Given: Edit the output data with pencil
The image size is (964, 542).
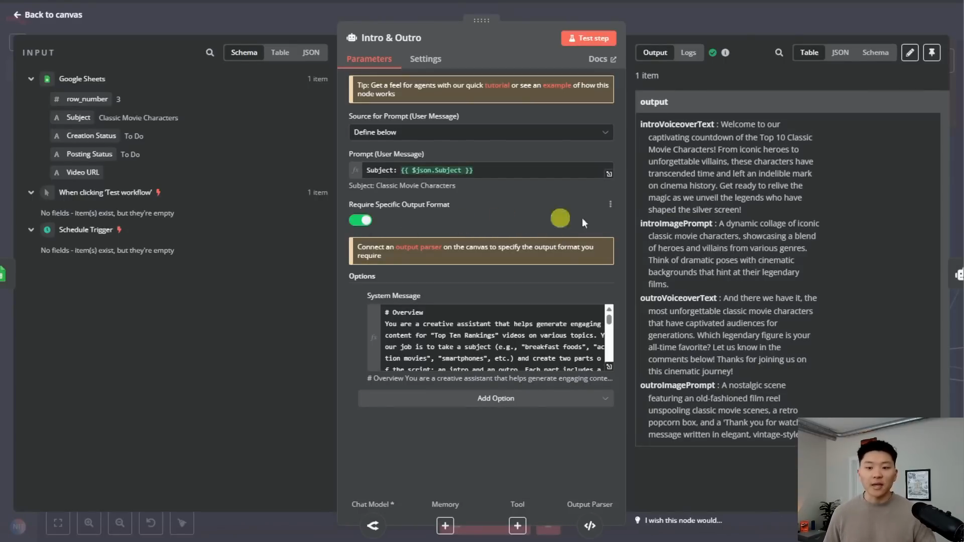Looking at the screenshot, I should 910,52.
